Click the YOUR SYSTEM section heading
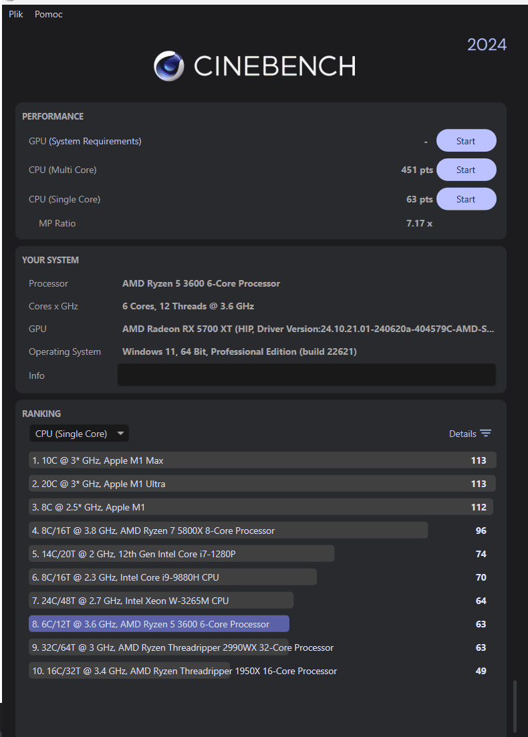Viewport: 528px width, 737px height. pyautogui.click(x=50, y=260)
